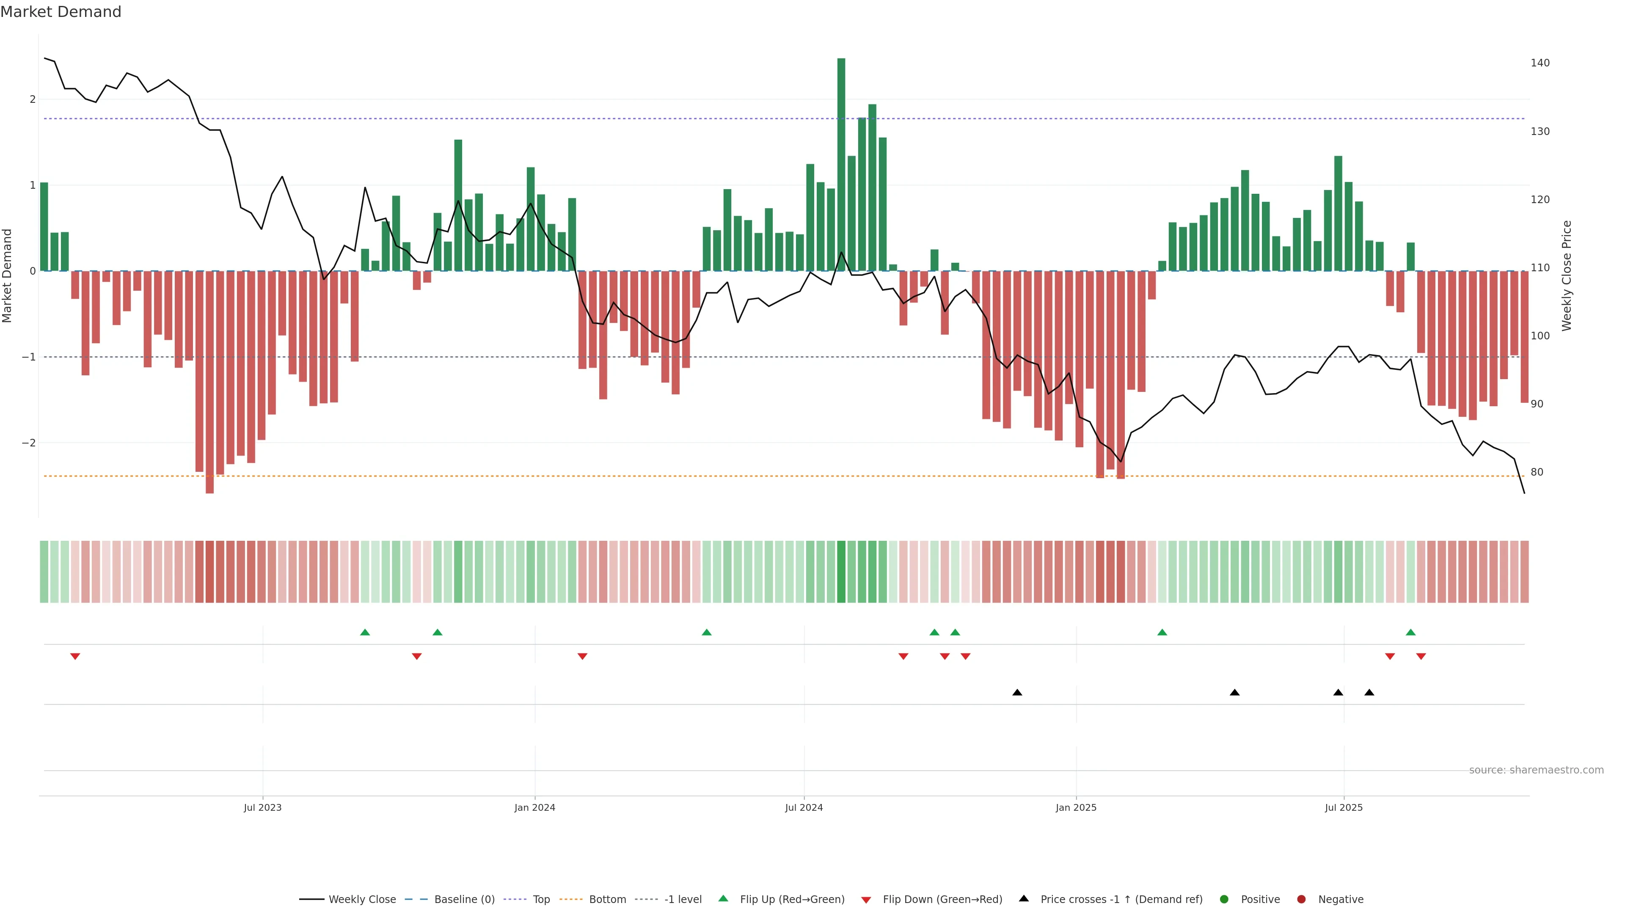Click the green Flip Up legend triangle icon

pyautogui.click(x=724, y=898)
